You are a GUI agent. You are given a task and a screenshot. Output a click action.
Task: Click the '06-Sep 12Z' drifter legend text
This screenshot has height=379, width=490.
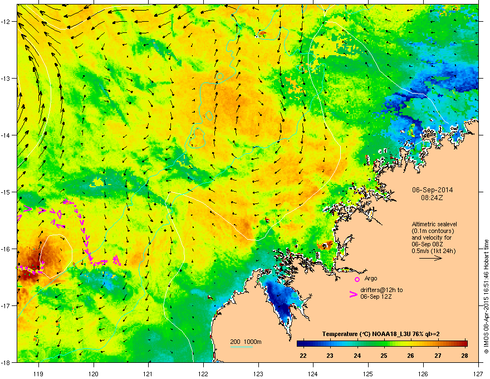coord(376,297)
